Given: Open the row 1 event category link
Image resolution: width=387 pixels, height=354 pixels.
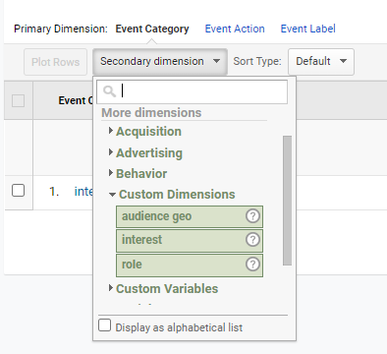Looking at the screenshot, I should point(83,191).
